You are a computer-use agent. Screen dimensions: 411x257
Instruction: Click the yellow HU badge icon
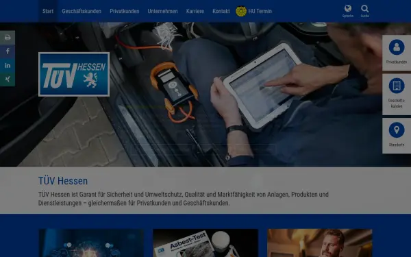241,11
